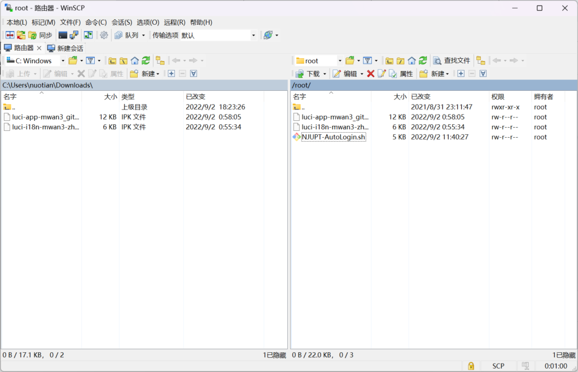The height and width of the screenshot is (372, 578).
Task: Open the 文件(F) menu
Action: (70, 22)
